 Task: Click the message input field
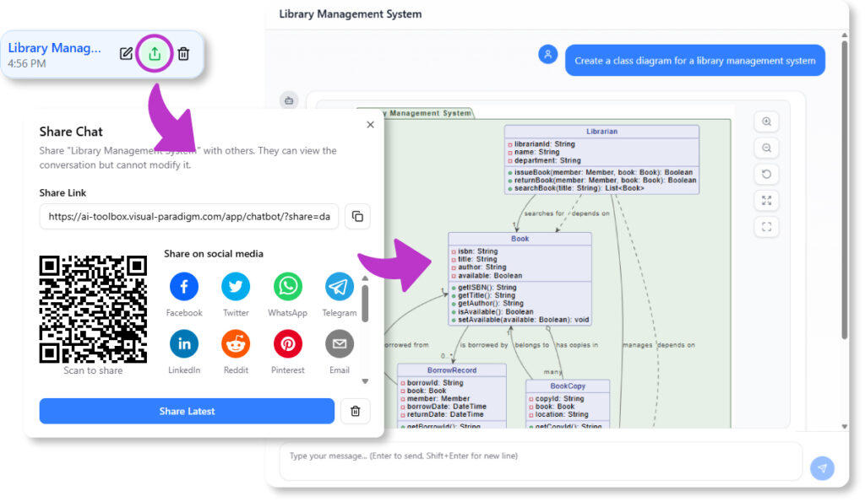tap(541, 460)
